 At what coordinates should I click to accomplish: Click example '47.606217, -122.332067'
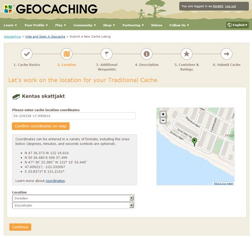(x=45, y=167)
